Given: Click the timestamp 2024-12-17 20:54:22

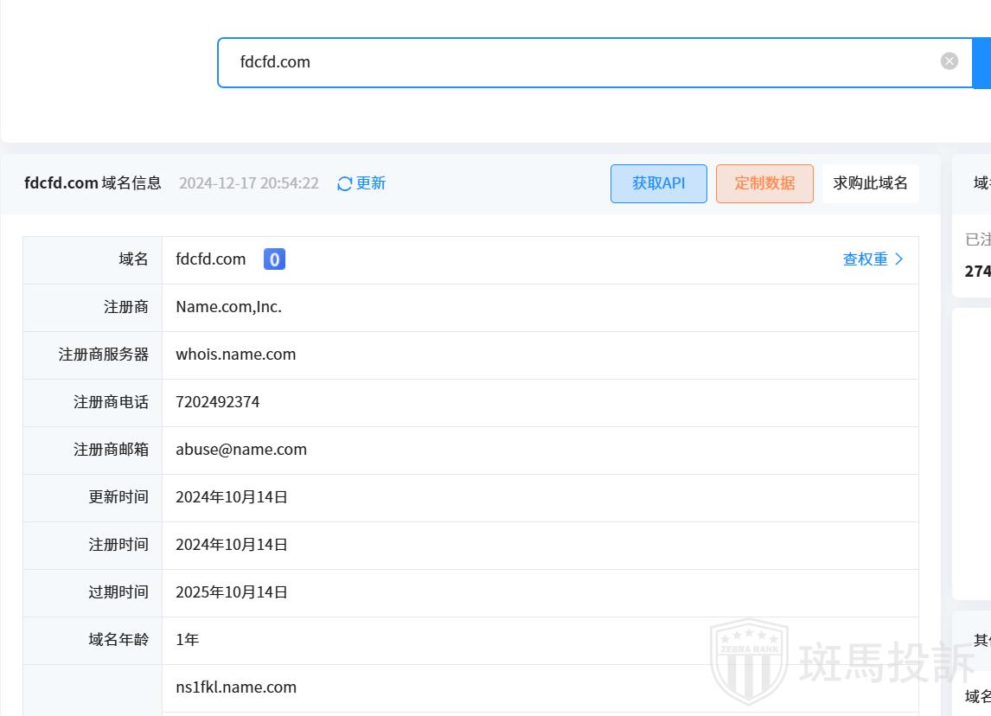Looking at the screenshot, I should coord(248,183).
